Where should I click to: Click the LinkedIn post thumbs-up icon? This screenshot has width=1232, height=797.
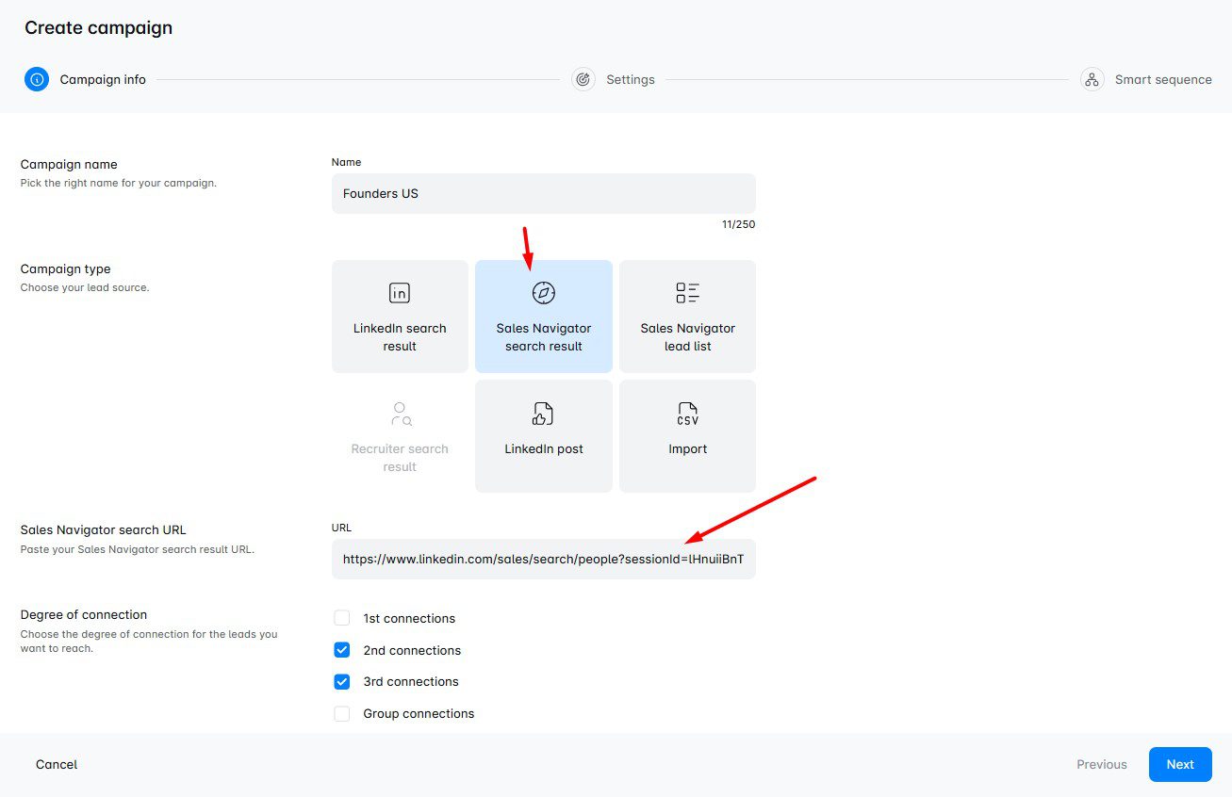(543, 414)
